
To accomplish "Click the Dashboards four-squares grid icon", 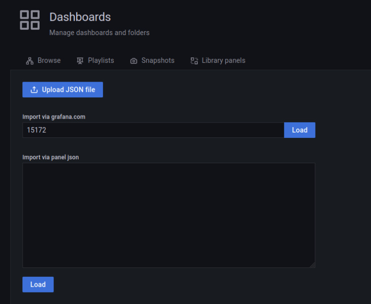I will coord(30,20).
